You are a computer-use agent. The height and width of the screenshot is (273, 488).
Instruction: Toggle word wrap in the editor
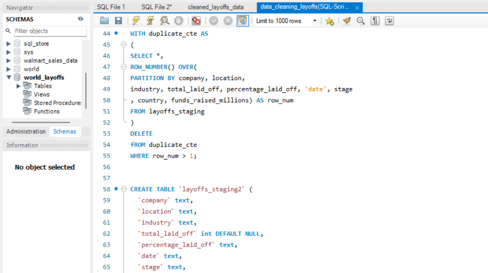[x=389, y=21]
